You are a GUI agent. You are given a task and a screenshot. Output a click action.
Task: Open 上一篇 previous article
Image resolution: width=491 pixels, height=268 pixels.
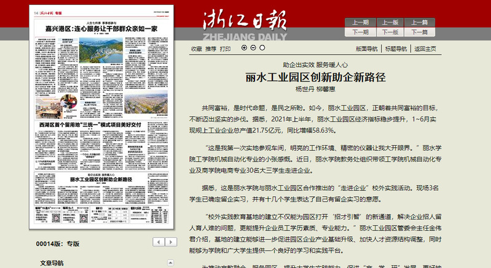[420, 22]
